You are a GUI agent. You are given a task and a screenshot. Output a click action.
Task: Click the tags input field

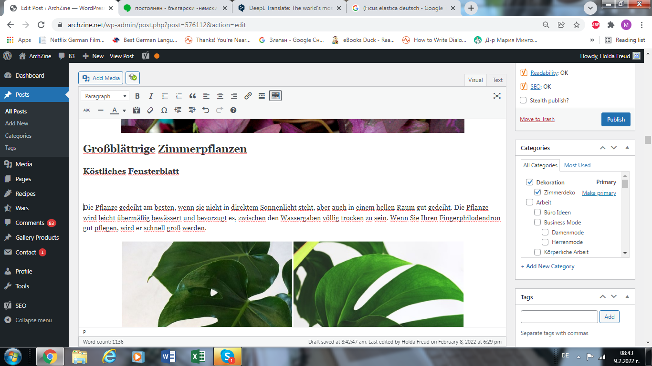tap(559, 316)
